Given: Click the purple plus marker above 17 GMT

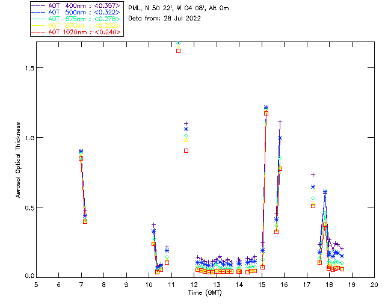Looking at the screenshot, I should [x=313, y=174].
